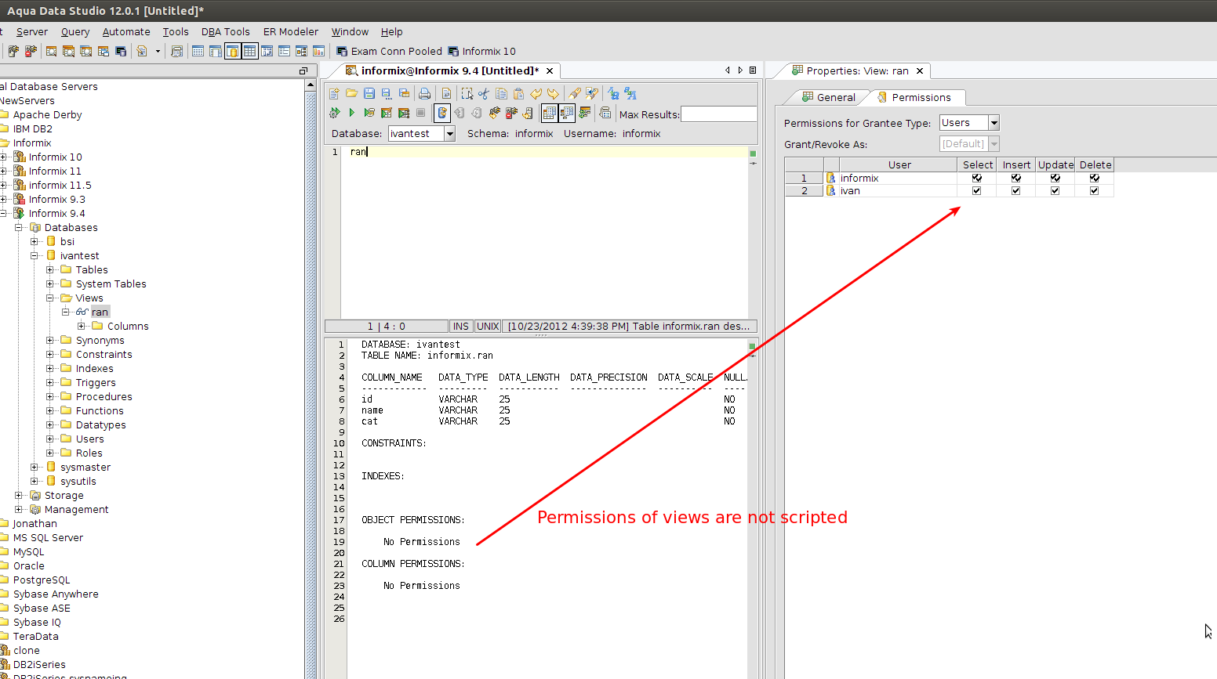Close the Properties: View: ran tab

920,70
